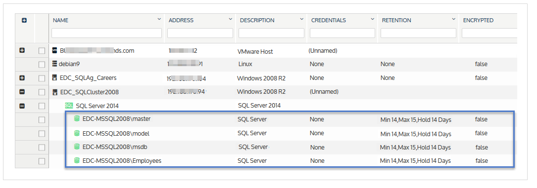Click the VMware Host description cell
The image size is (537, 188).
coord(255,51)
